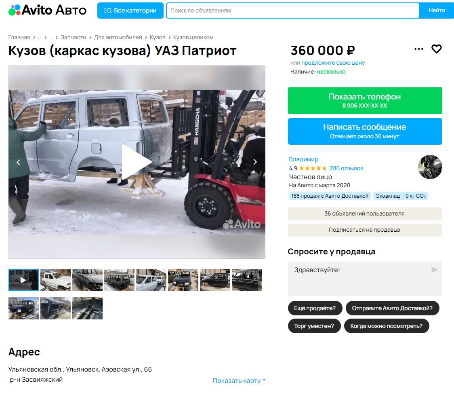Viewport: 454px width, 393px height.
Task: Expand the Показать карту map section
Action: pos(239,380)
